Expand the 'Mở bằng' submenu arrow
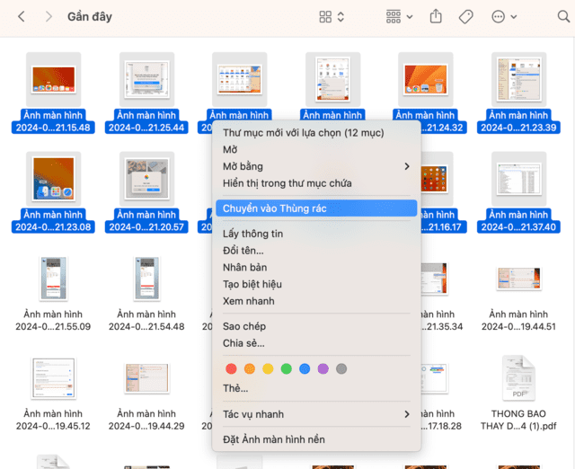This screenshot has height=469, width=575. (407, 166)
